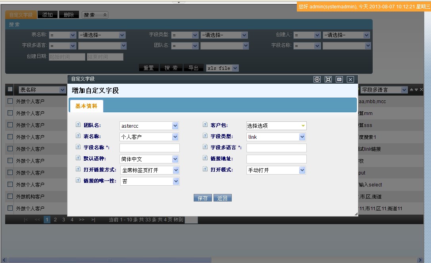Expand the 团队名 dropdown showing astercc
The width and height of the screenshot is (431, 263).
click(x=149, y=126)
